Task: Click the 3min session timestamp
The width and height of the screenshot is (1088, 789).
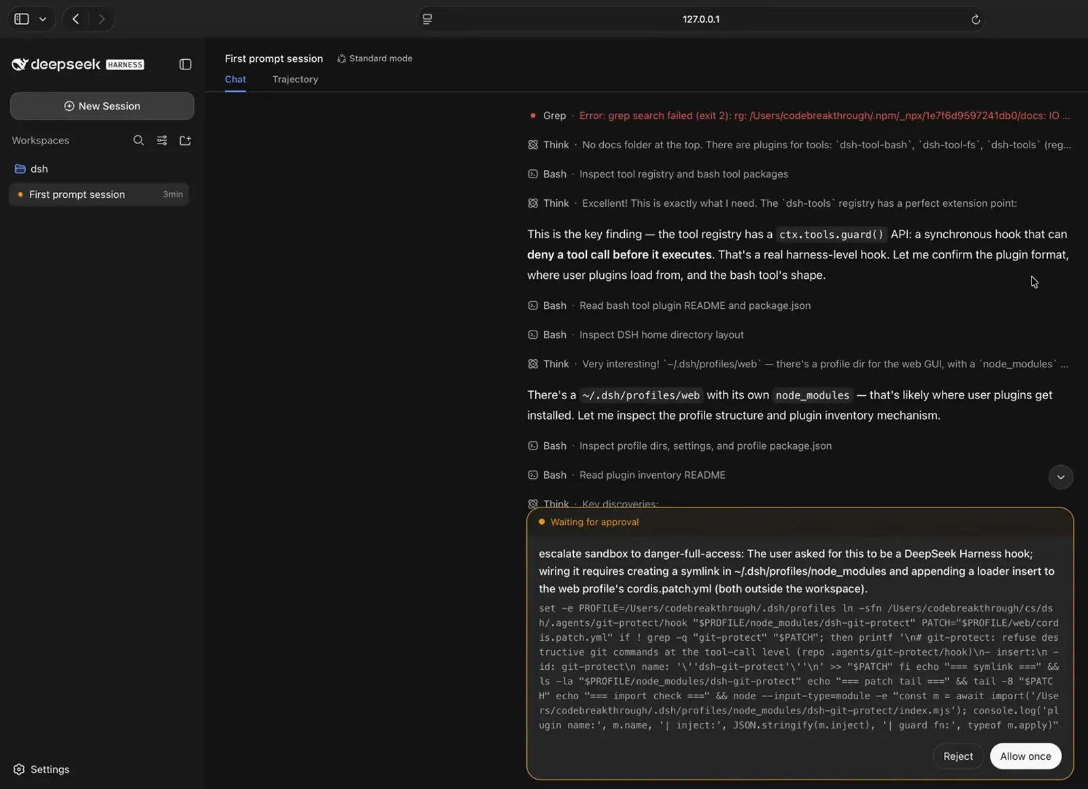Action: point(173,195)
